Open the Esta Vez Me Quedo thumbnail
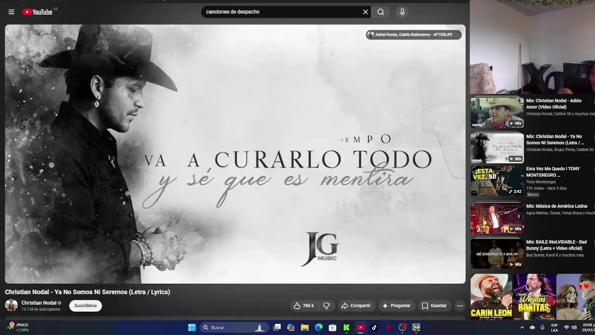 [497, 181]
